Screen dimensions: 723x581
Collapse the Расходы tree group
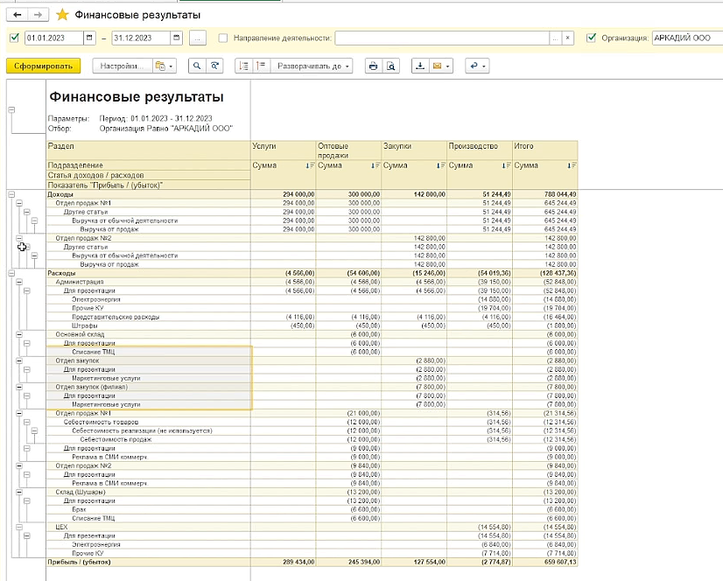pyautogui.click(x=11, y=273)
